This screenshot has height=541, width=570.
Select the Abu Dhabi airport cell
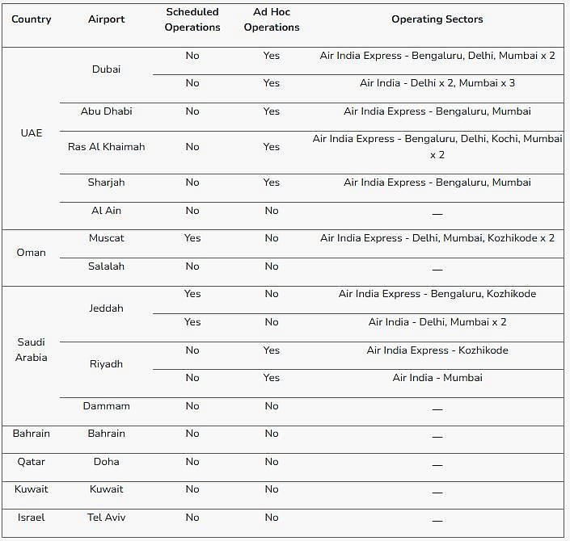106,111
